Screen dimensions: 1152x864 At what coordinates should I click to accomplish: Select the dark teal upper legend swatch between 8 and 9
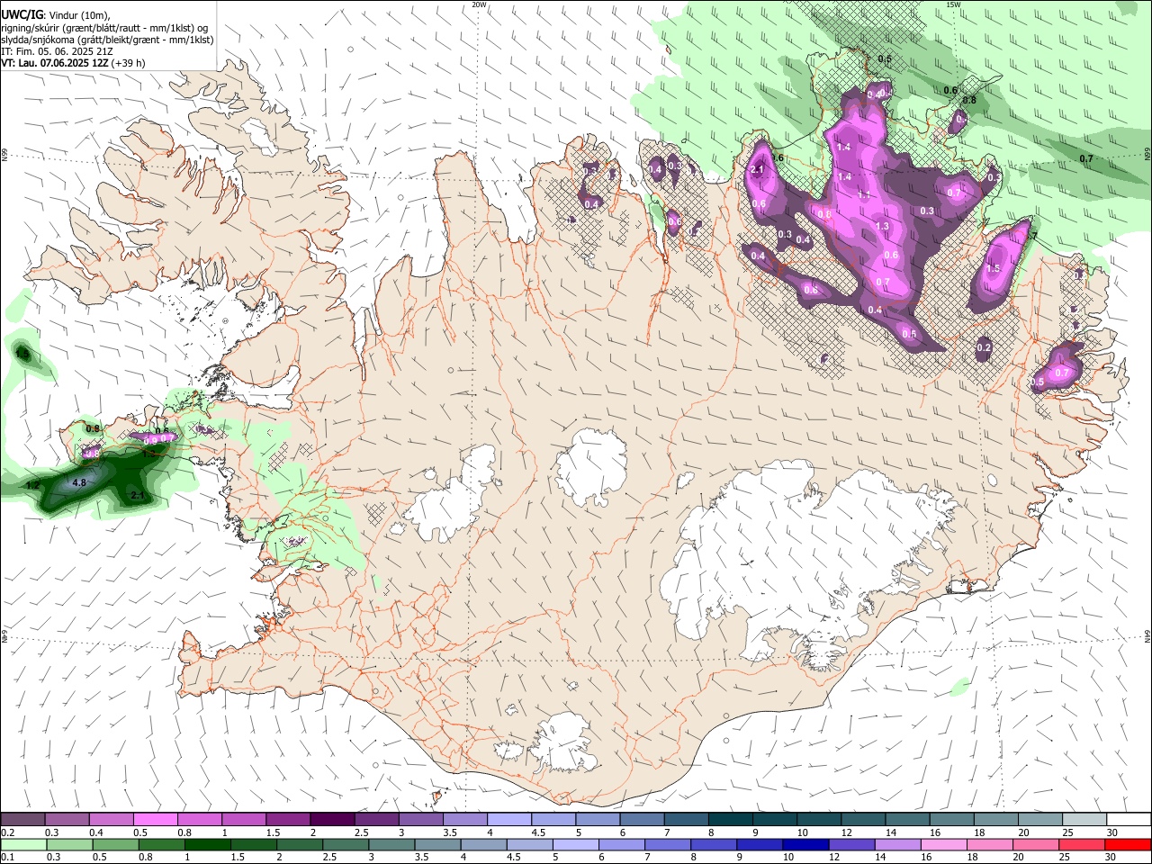pyautogui.click(x=730, y=819)
